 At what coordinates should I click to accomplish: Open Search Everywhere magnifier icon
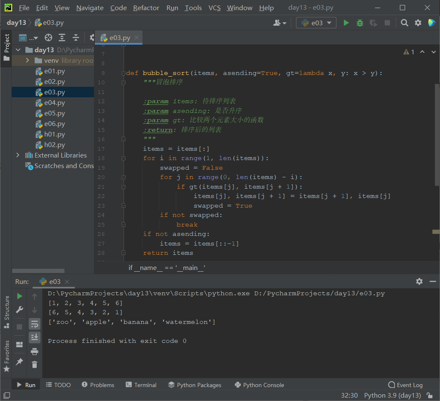(404, 23)
